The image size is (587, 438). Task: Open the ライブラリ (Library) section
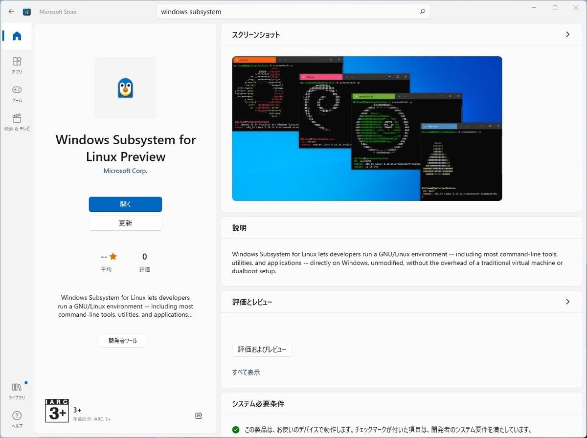[17, 391]
